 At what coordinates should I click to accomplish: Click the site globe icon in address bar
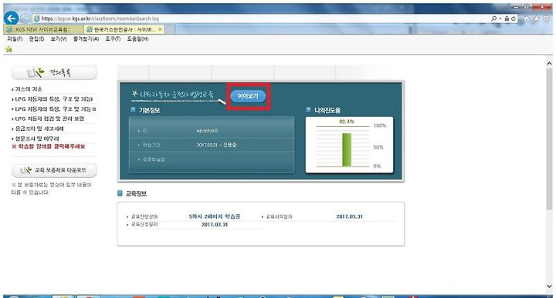click(36, 18)
